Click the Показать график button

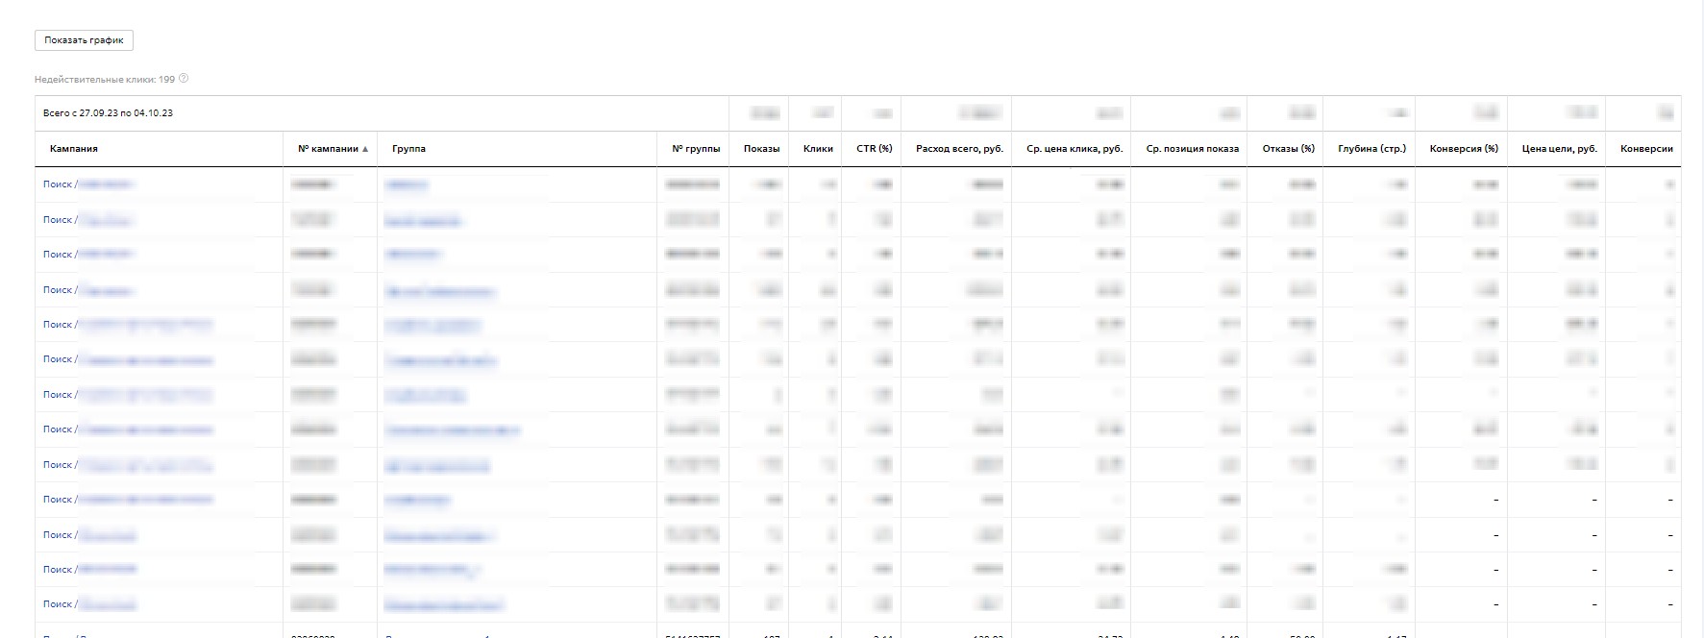point(84,40)
